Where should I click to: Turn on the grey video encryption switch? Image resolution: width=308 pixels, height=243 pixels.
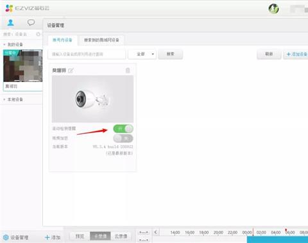pyautogui.click(x=123, y=138)
